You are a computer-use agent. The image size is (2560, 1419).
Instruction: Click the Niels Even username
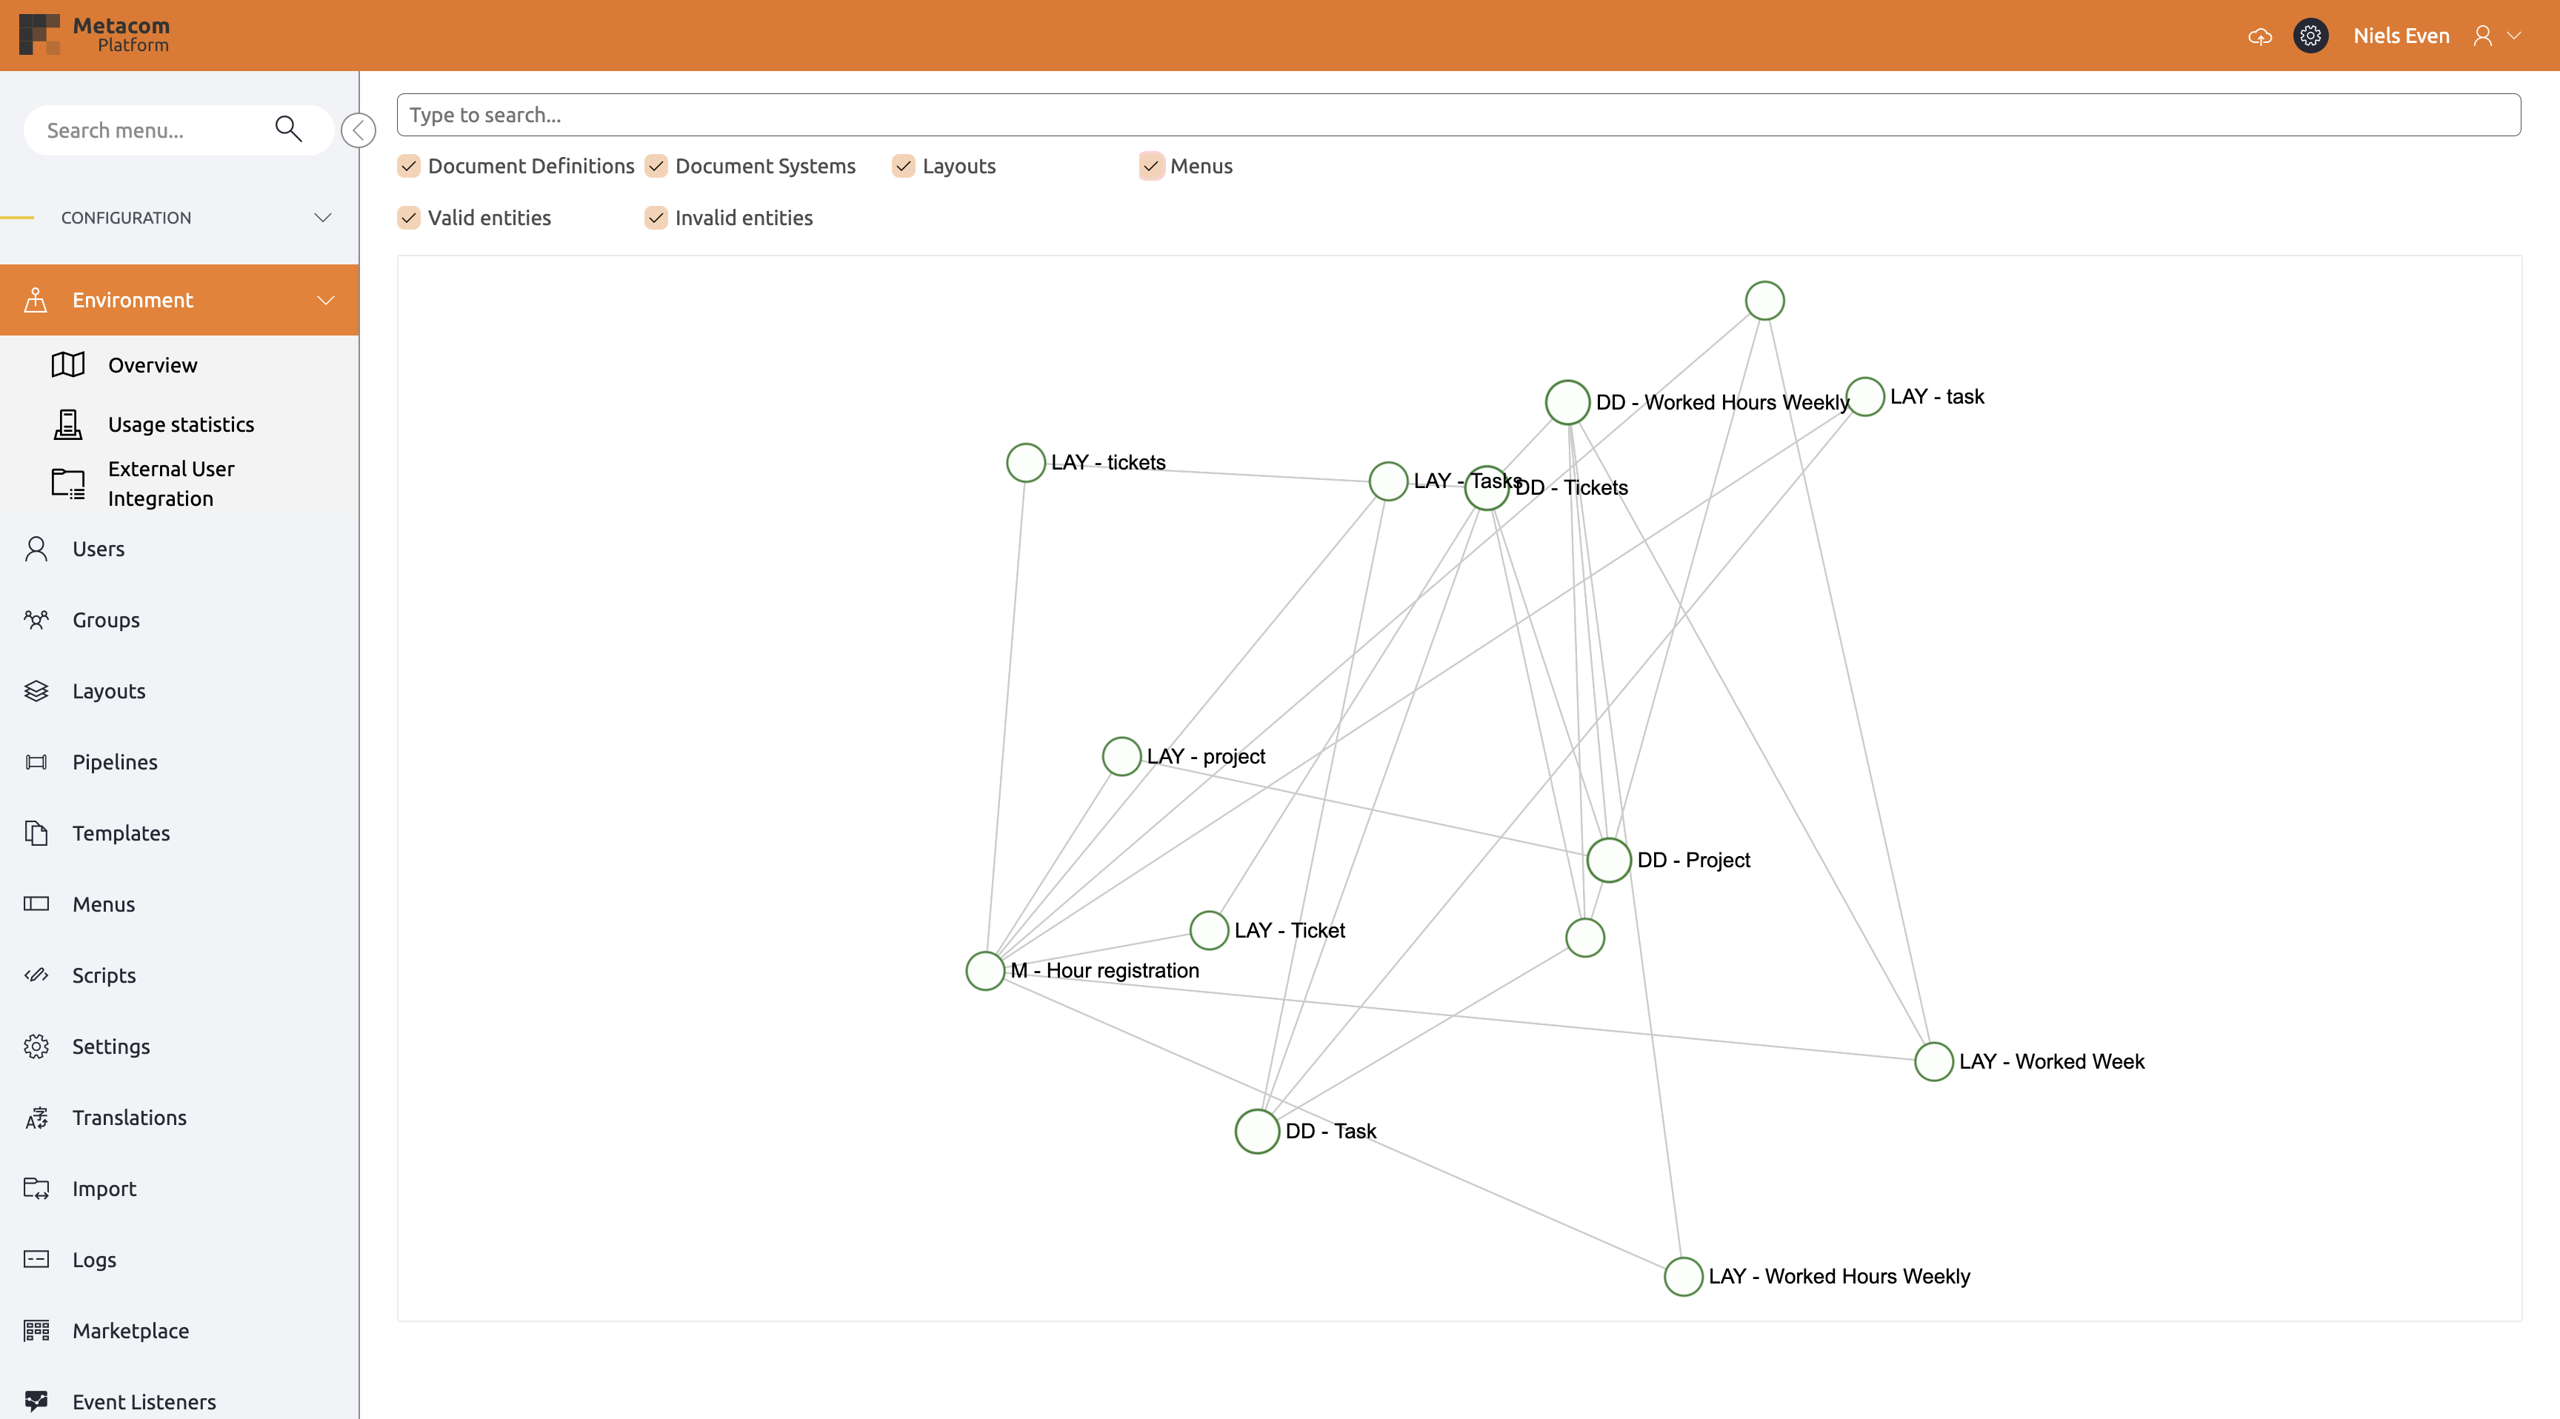(x=2400, y=36)
